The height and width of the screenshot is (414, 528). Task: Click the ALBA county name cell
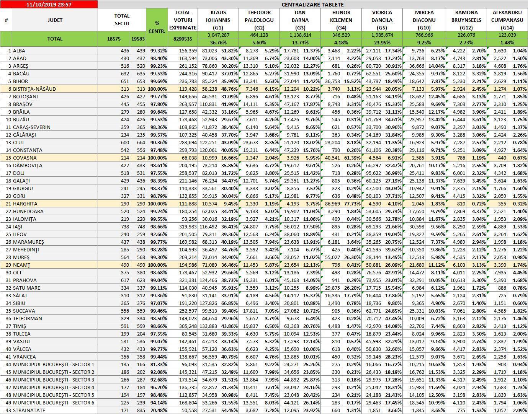55,51
